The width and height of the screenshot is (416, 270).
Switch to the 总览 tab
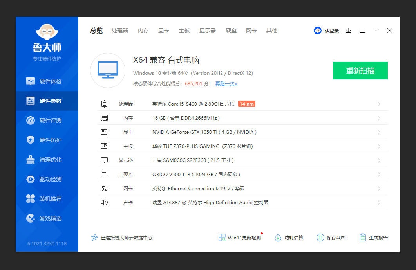(x=96, y=31)
